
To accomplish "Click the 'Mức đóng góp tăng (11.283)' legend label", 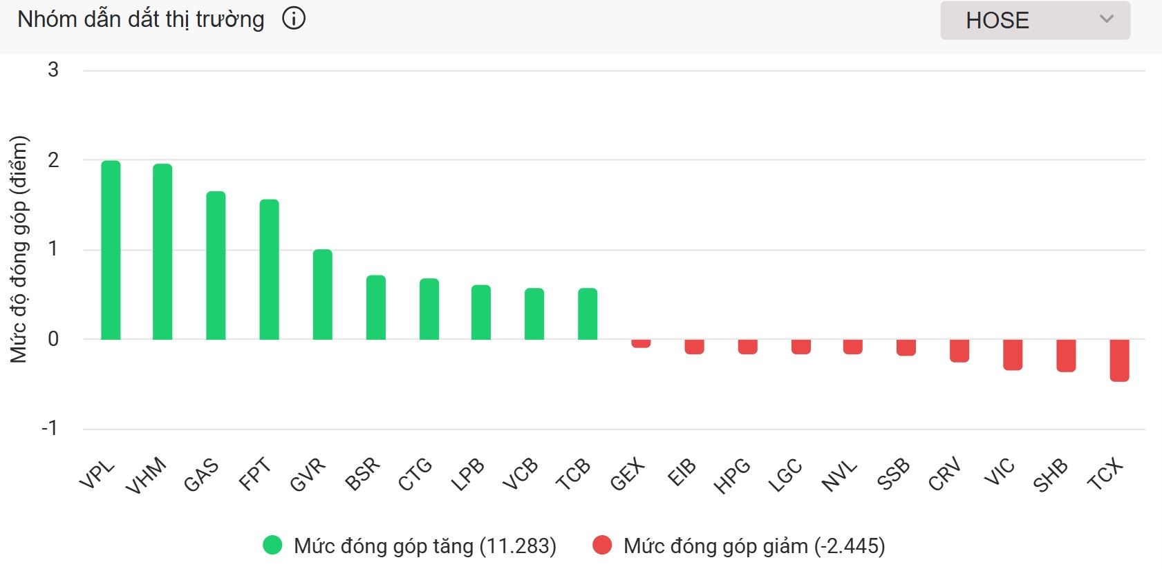I will (x=424, y=546).
